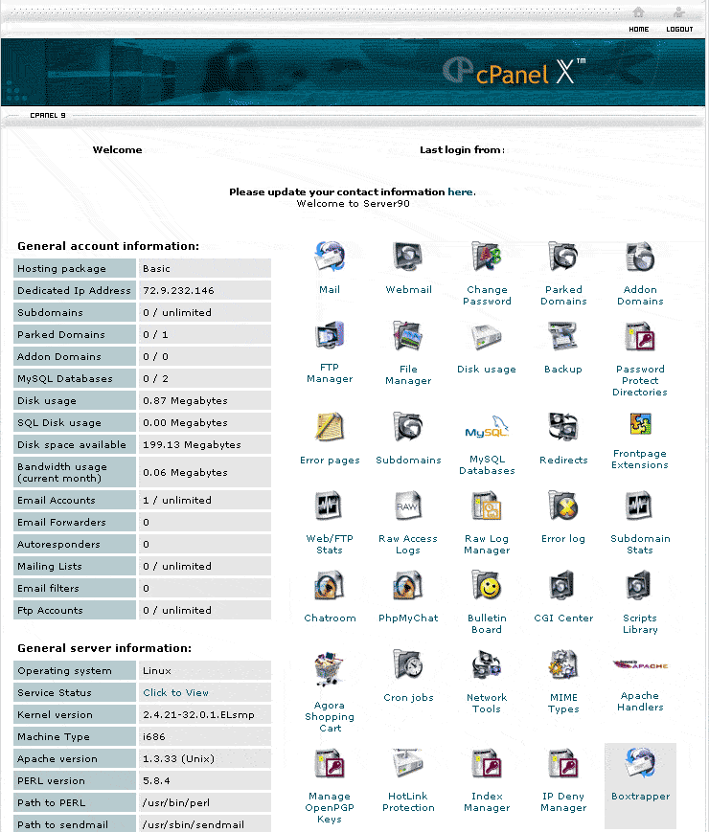Open the Change Password text link
This screenshot has width=709, height=832.
pyautogui.click(x=487, y=295)
